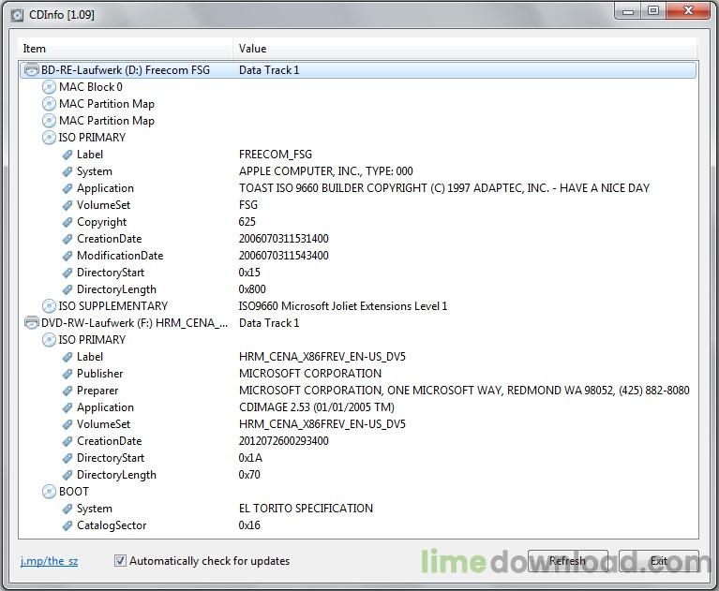Click the disc icon next to ISO SUPPLEMENTARY
719x591 pixels.
(49, 306)
